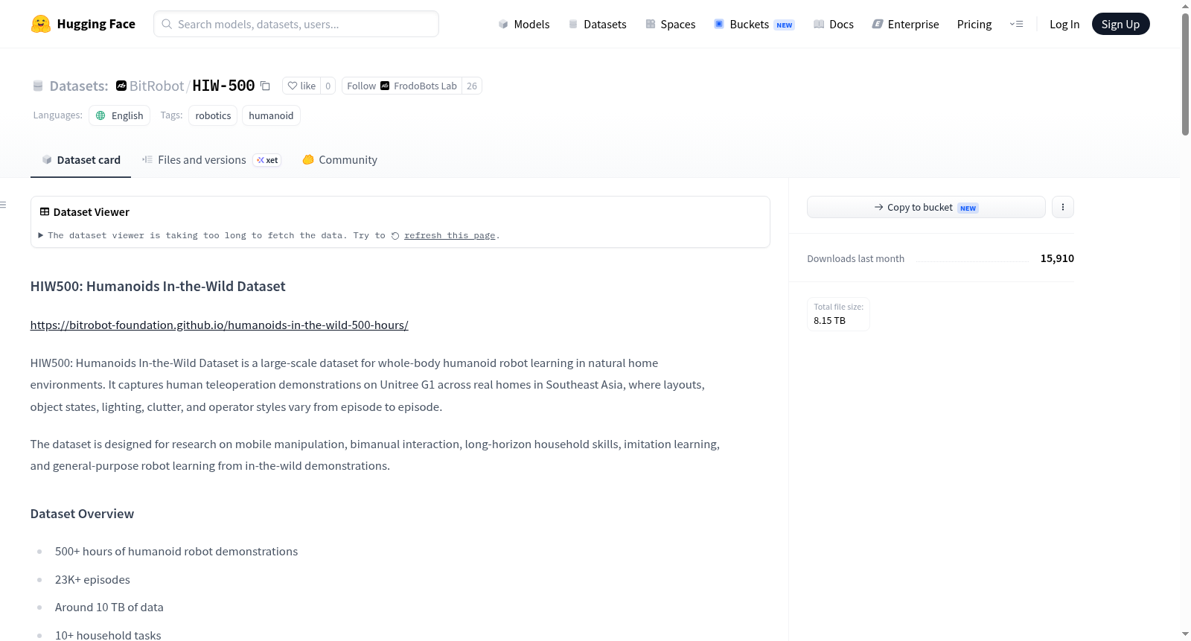Expand the Dataset Viewer error details triangle

pos(41,235)
